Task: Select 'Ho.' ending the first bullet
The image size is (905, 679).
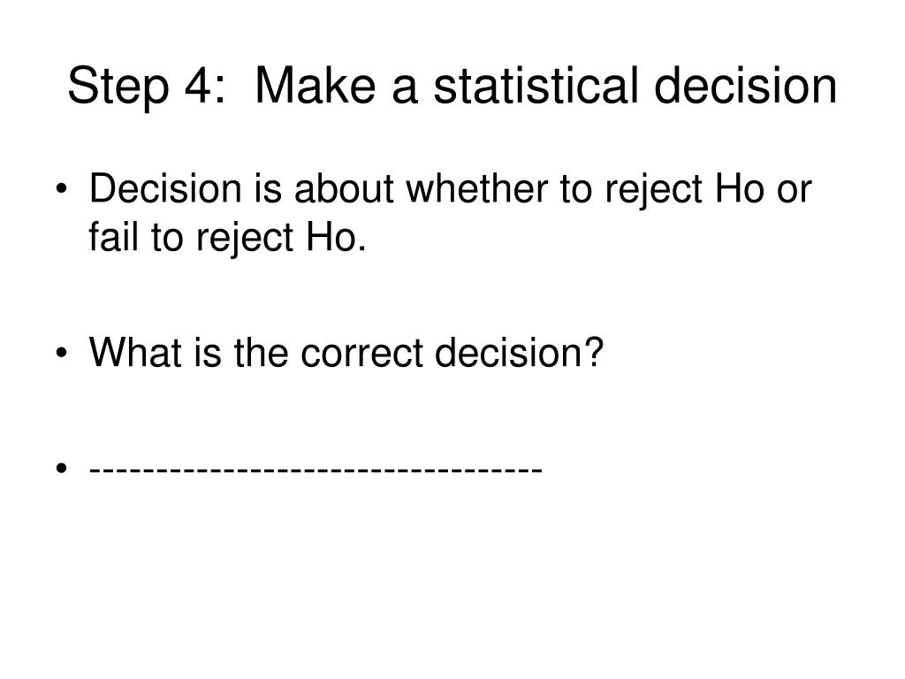Action: (336, 237)
